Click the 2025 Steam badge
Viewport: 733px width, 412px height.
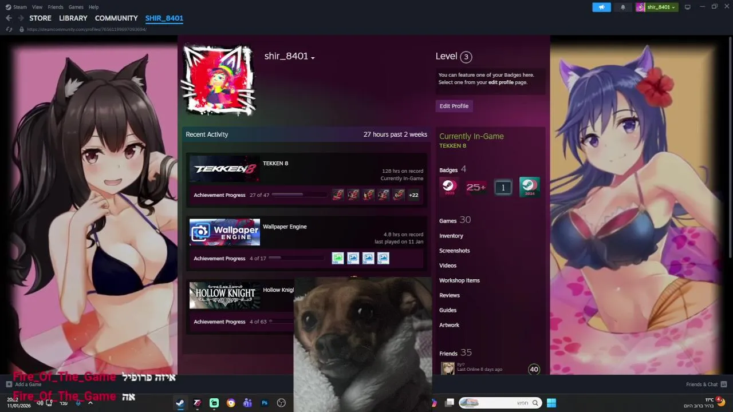[448, 187]
